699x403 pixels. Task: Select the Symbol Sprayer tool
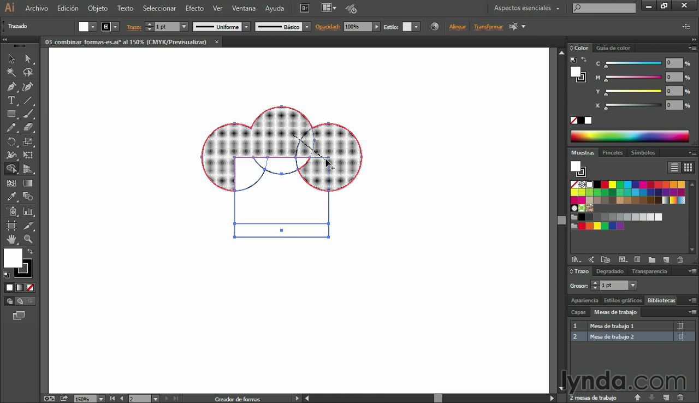[11, 211]
